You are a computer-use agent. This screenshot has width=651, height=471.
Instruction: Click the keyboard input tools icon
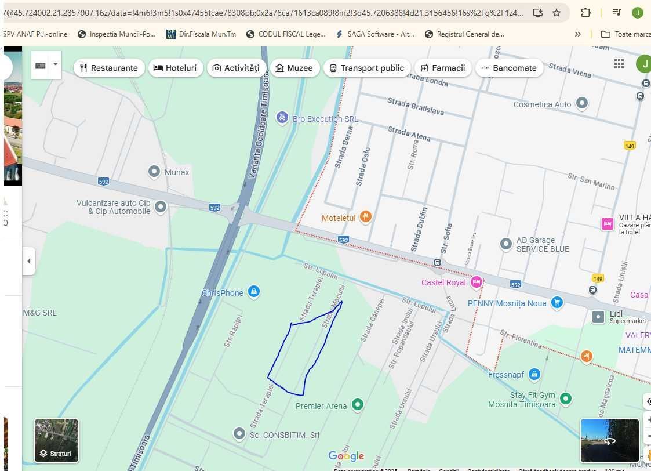coord(41,66)
